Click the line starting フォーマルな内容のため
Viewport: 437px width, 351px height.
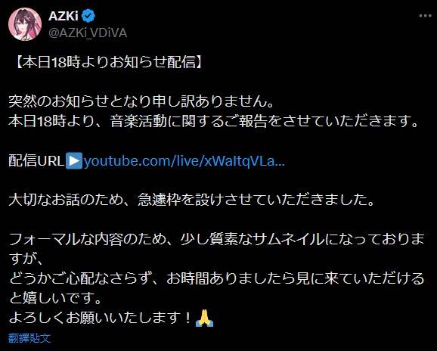(x=216, y=240)
